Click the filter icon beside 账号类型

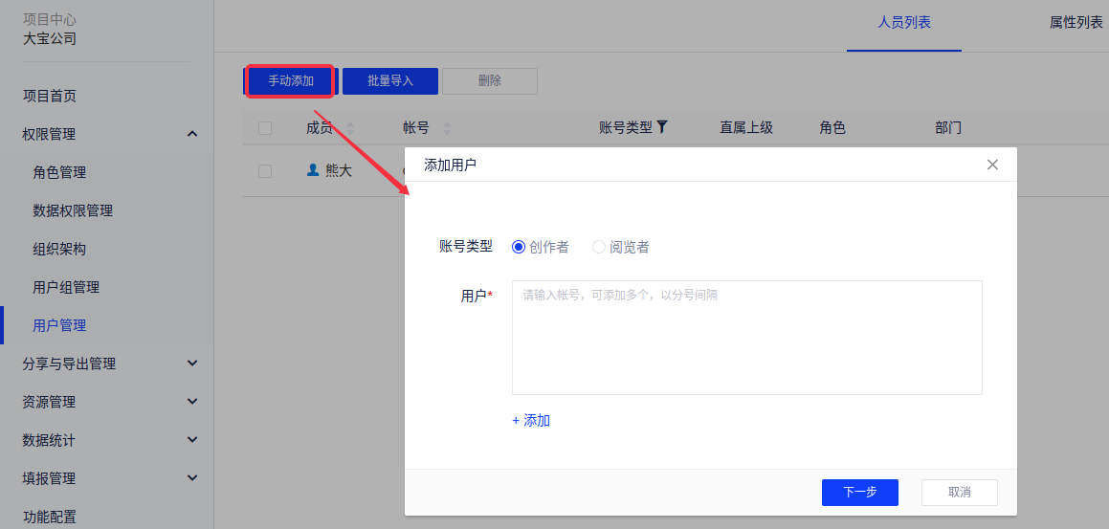tap(661, 127)
